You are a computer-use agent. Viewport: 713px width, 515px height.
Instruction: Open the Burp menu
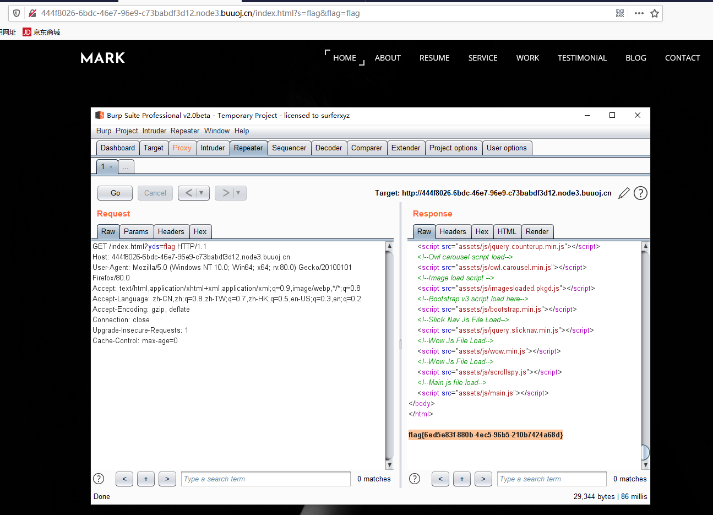[x=104, y=131]
